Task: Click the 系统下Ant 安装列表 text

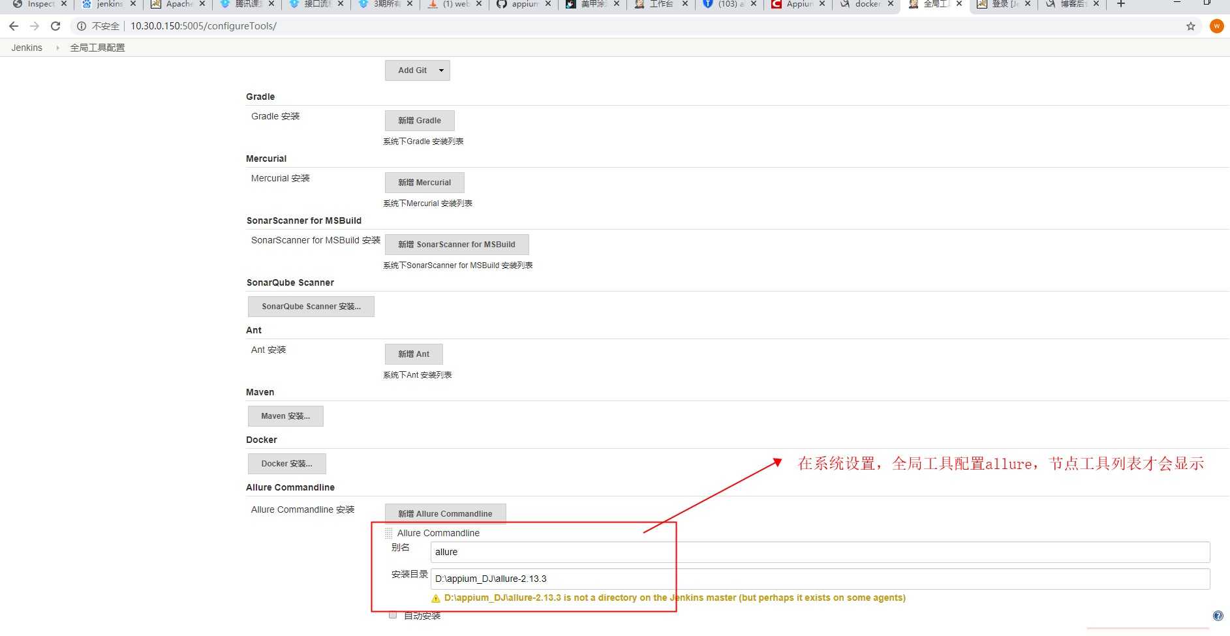Action: pyautogui.click(x=418, y=375)
